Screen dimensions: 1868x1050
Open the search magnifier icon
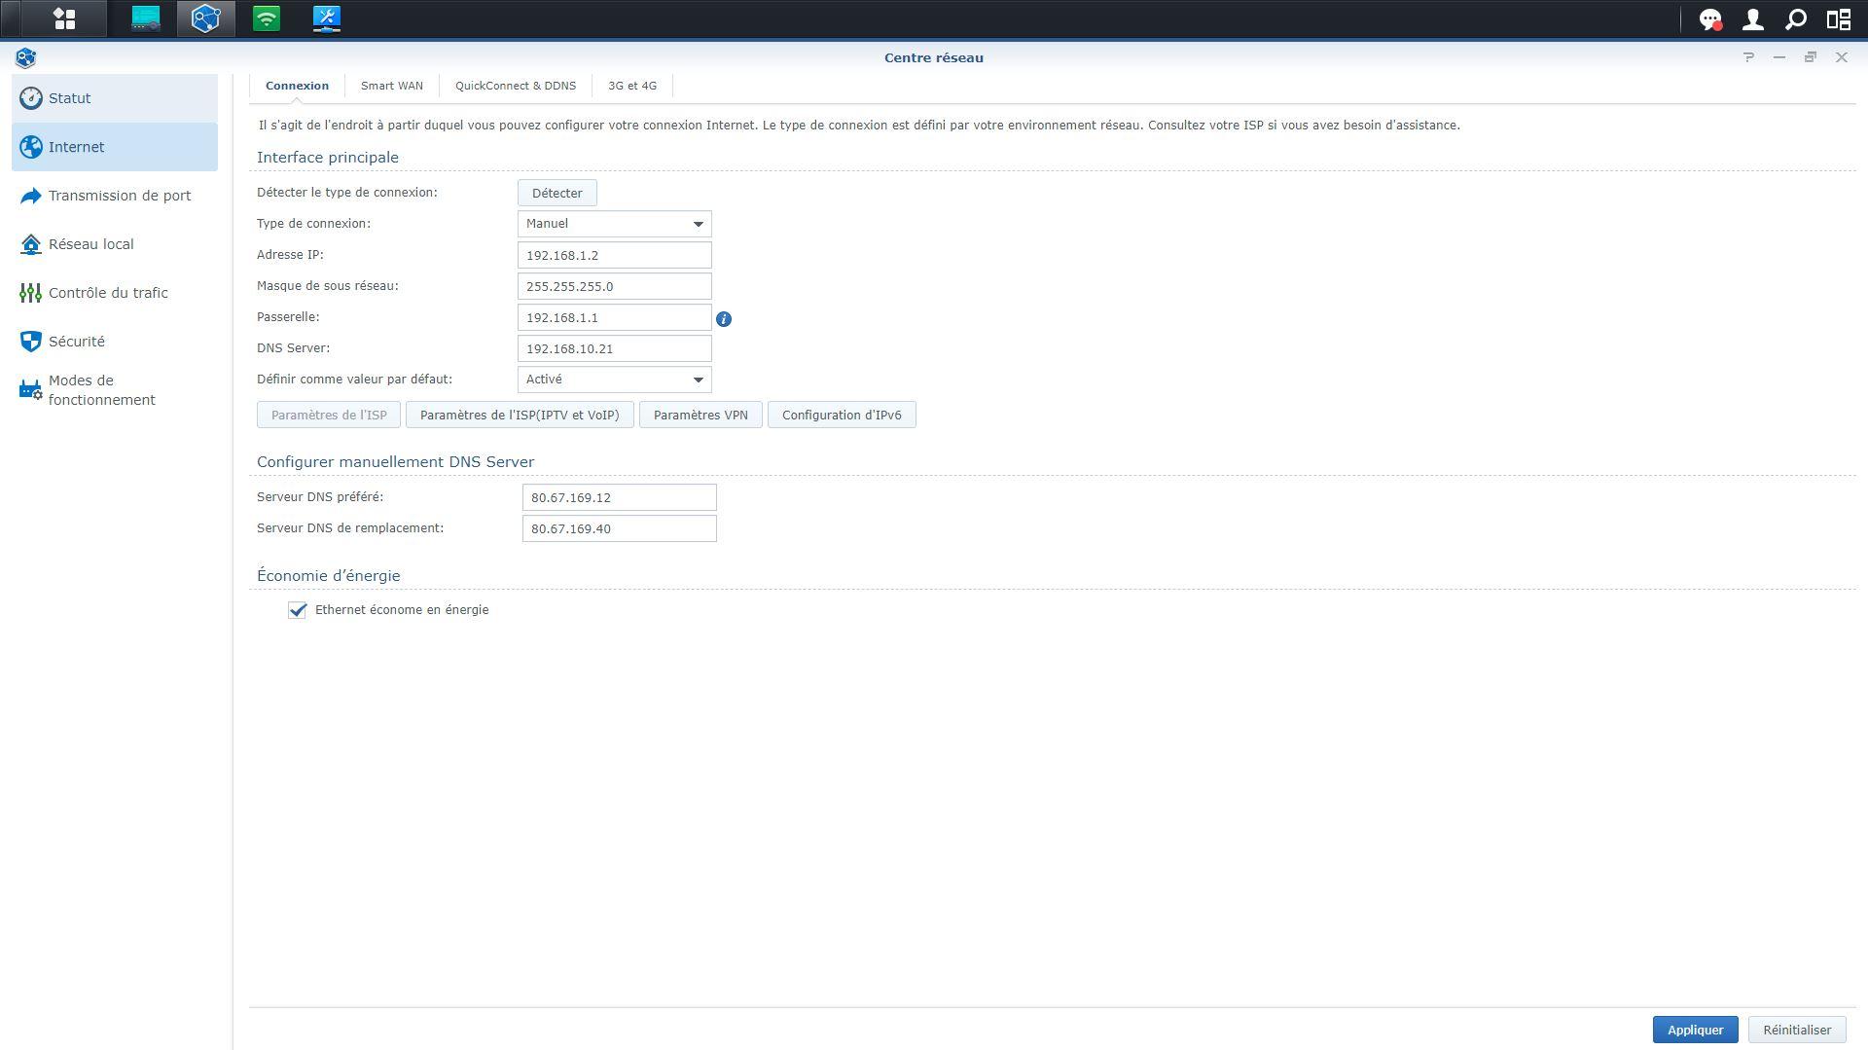1795,18
